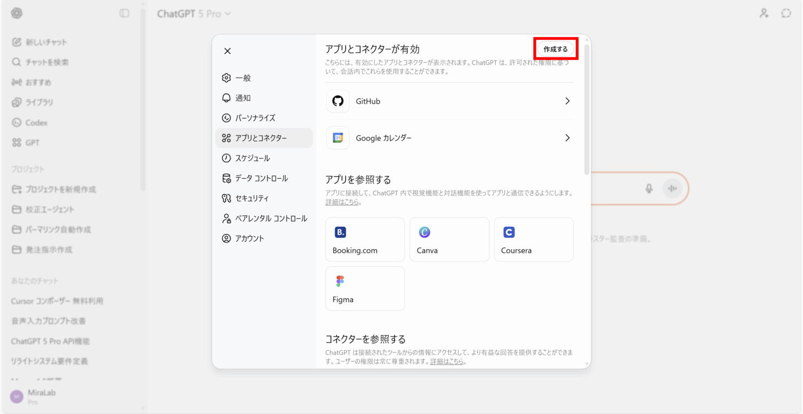803x414 pixels.
Task: Click the 作成する button
Action: point(555,49)
